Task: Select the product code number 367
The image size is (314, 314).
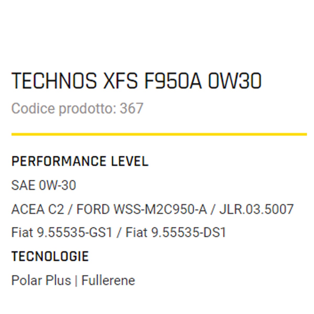Action: 132,108
